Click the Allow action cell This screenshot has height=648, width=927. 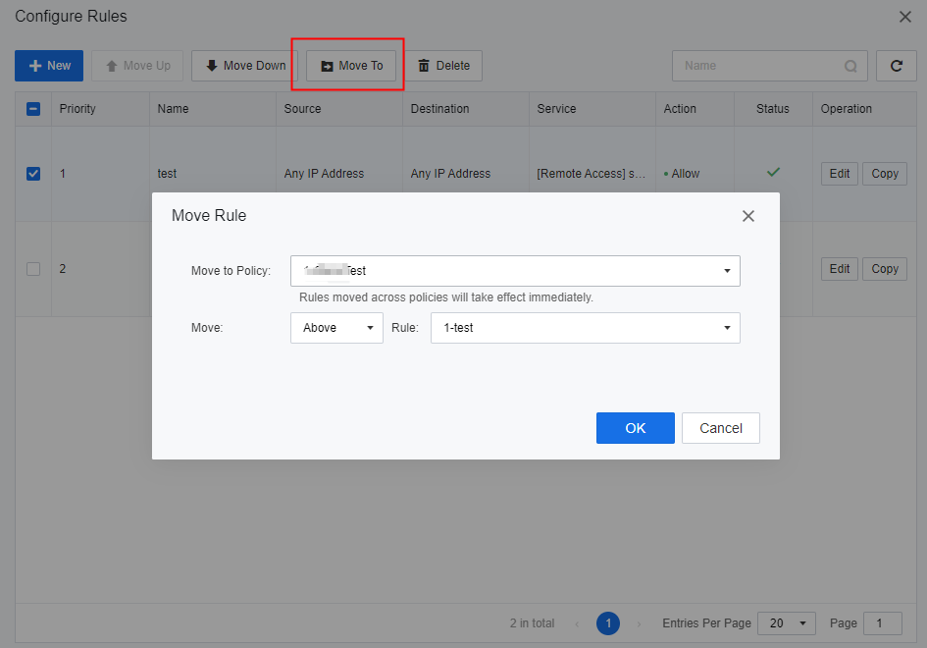click(682, 174)
